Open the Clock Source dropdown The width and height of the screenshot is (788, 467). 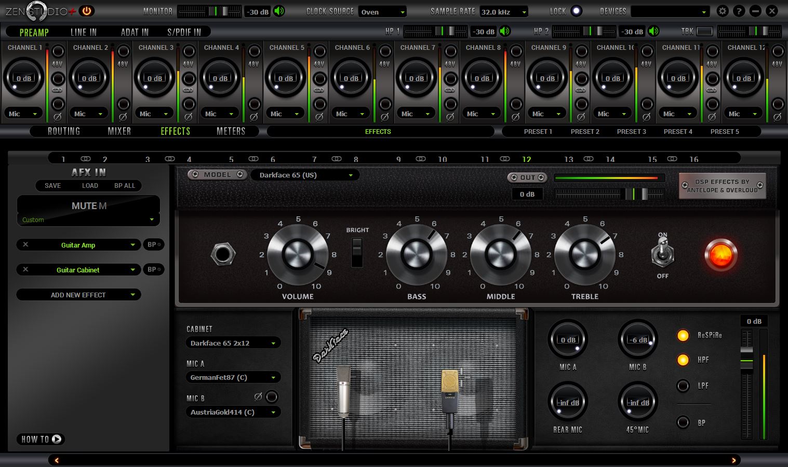(x=382, y=11)
